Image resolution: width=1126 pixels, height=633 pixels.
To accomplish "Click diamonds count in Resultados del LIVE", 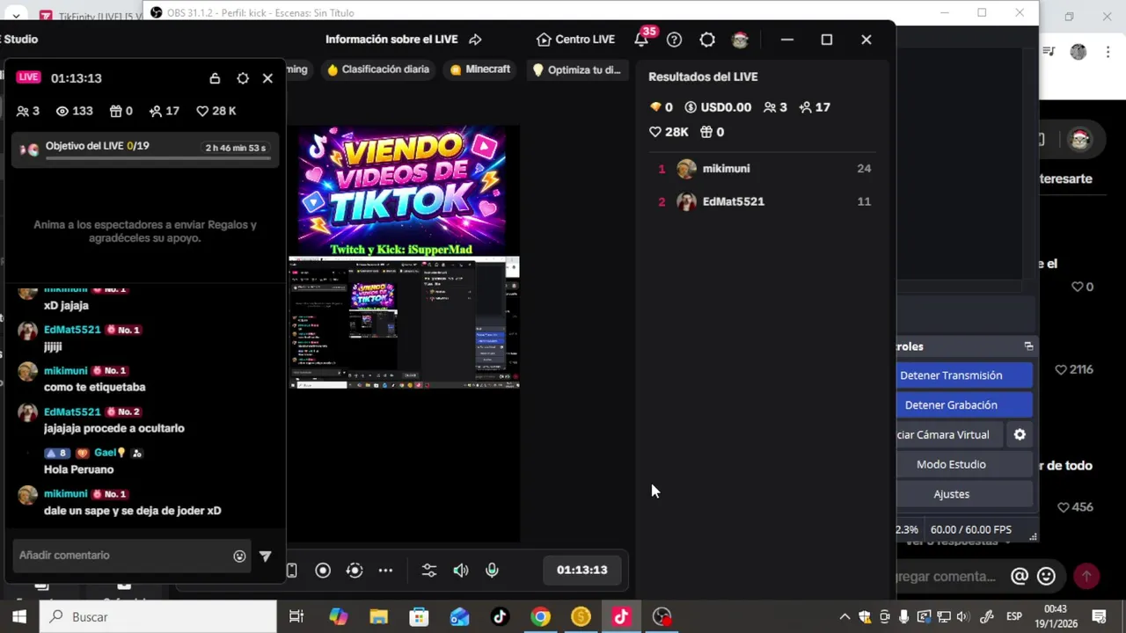I will 661,107.
